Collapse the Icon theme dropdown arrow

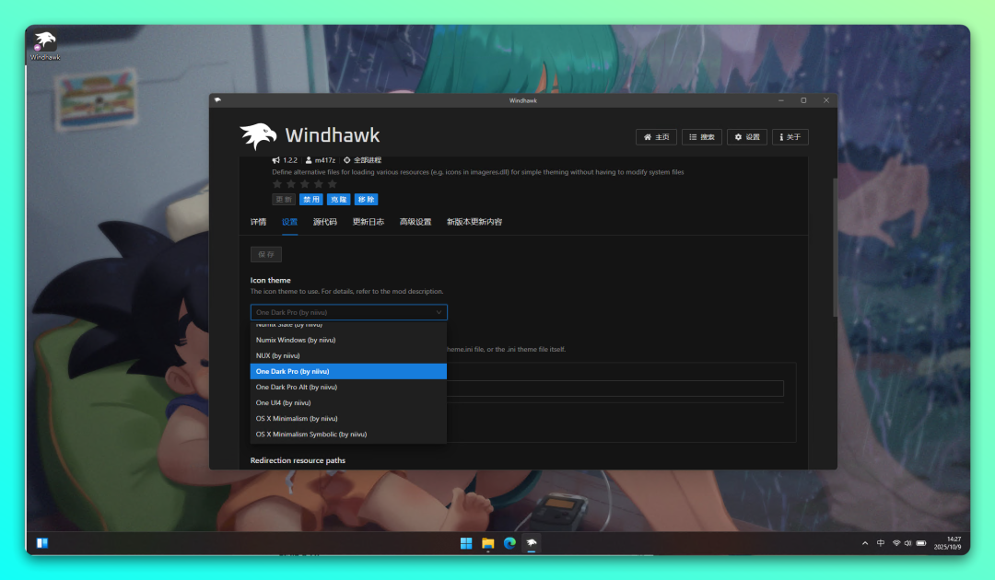coord(439,313)
